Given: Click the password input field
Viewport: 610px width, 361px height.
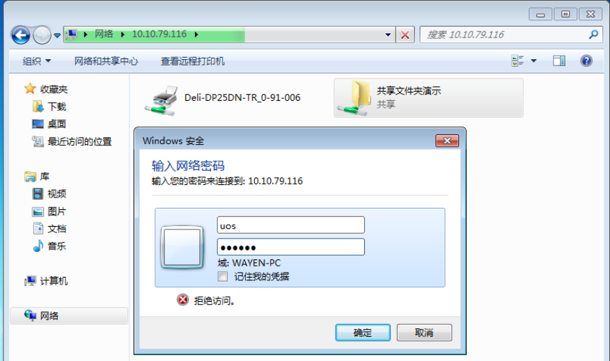Looking at the screenshot, I should point(290,247).
